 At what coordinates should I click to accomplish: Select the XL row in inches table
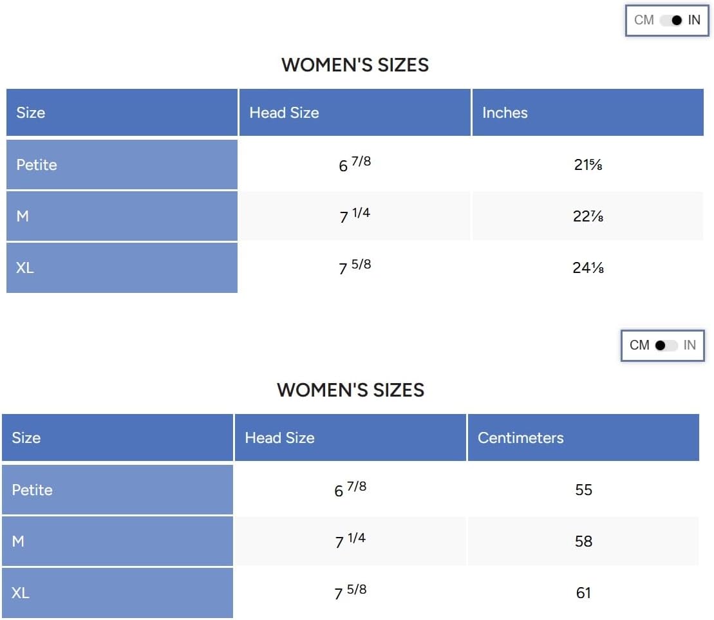click(355, 268)
